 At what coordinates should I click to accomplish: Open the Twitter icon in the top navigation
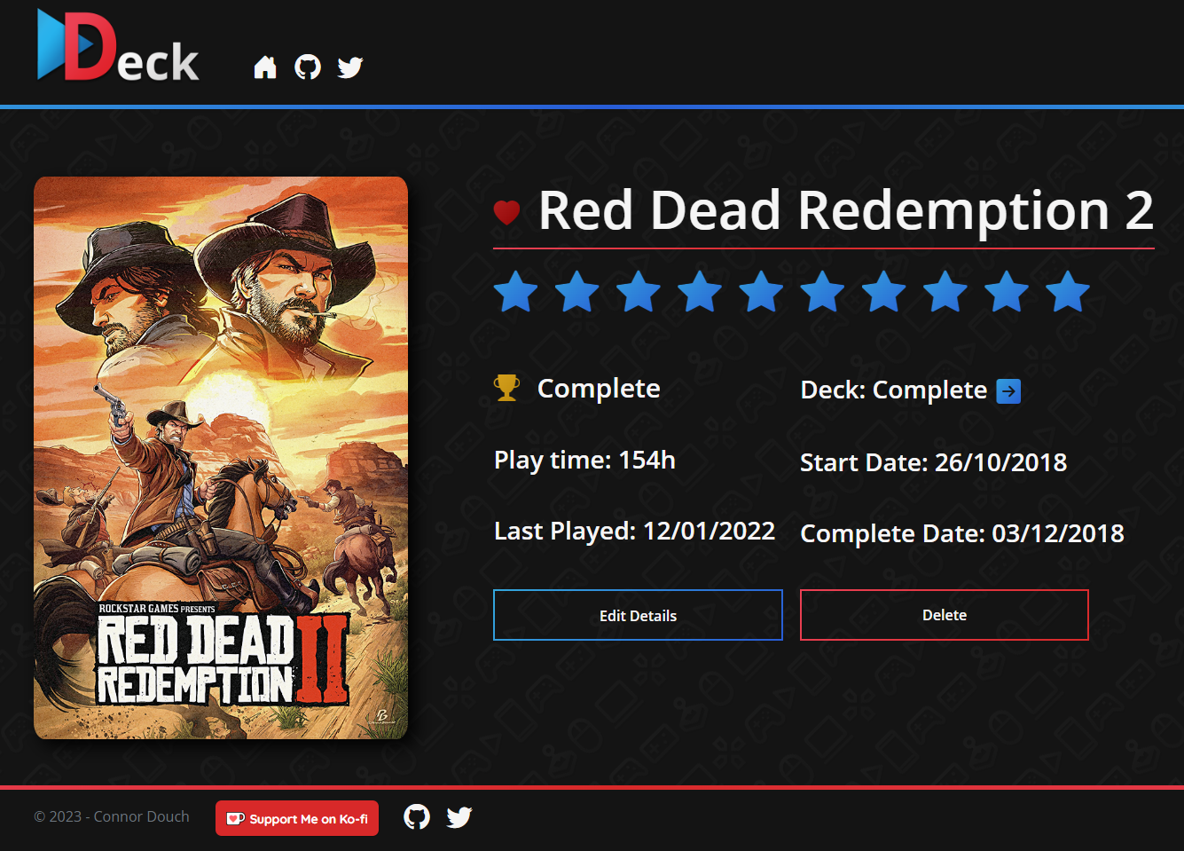coord(350,67)
